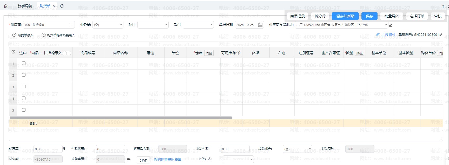Click the calendar icon beside 单据日期
The height and width of the screenshot is (165, 449).
(260, 25)
